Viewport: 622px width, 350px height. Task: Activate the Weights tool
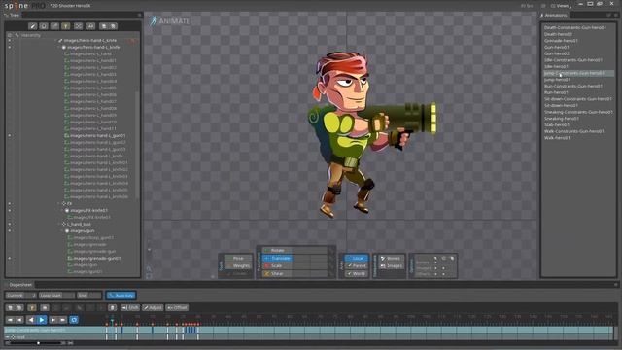(238, 266)
